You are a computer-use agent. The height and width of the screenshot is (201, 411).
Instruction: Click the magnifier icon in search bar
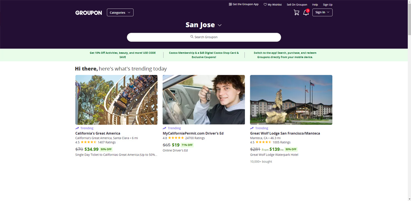pos(192,37)
